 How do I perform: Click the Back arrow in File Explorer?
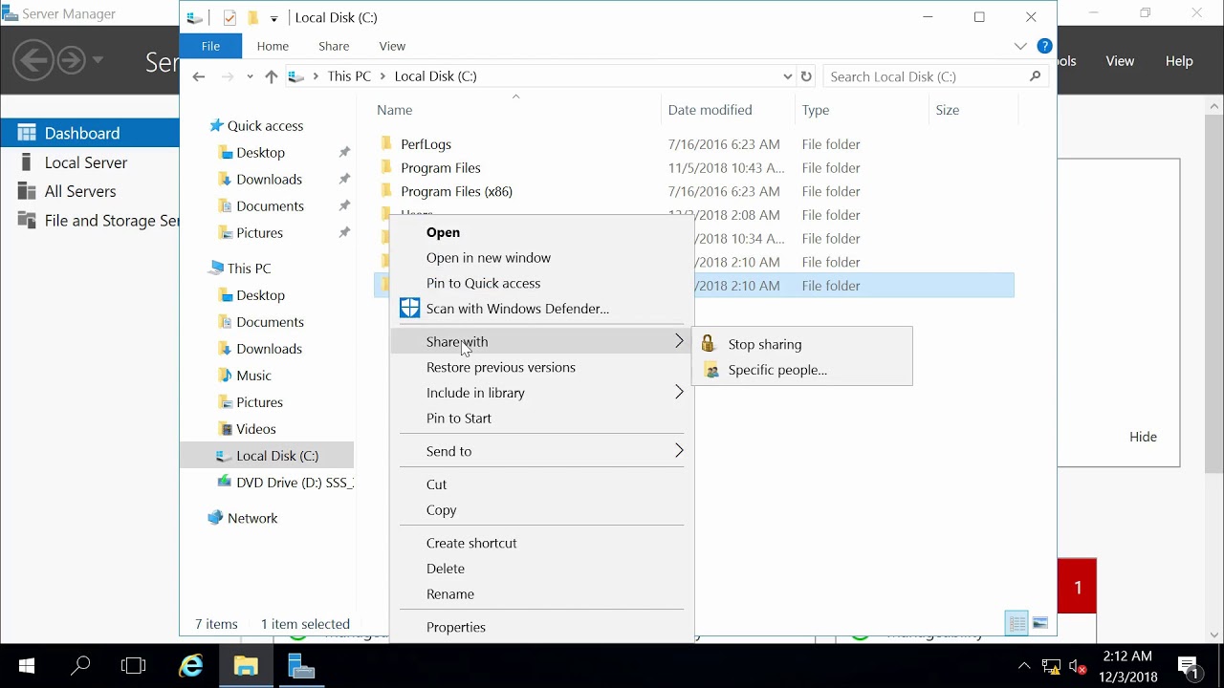point(199,76)
